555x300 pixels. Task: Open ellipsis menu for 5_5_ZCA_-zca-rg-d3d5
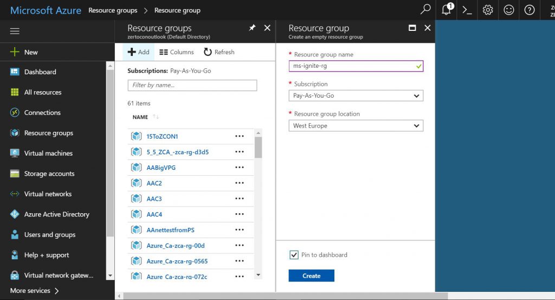240,151
